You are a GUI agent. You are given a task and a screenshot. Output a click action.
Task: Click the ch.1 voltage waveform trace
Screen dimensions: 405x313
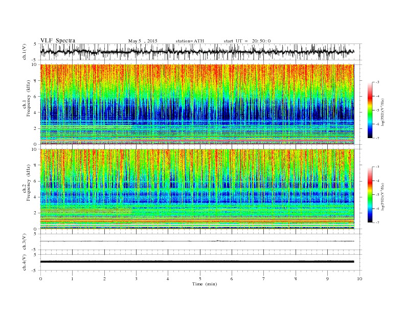tap(197, 52)
